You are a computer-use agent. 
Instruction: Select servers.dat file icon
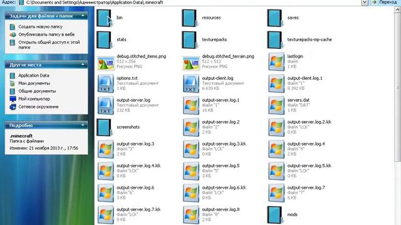(x=276, y=106)
